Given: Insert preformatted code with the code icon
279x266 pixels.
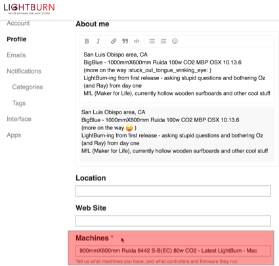Looking at the screenshot, I should [x=137, y=41].
